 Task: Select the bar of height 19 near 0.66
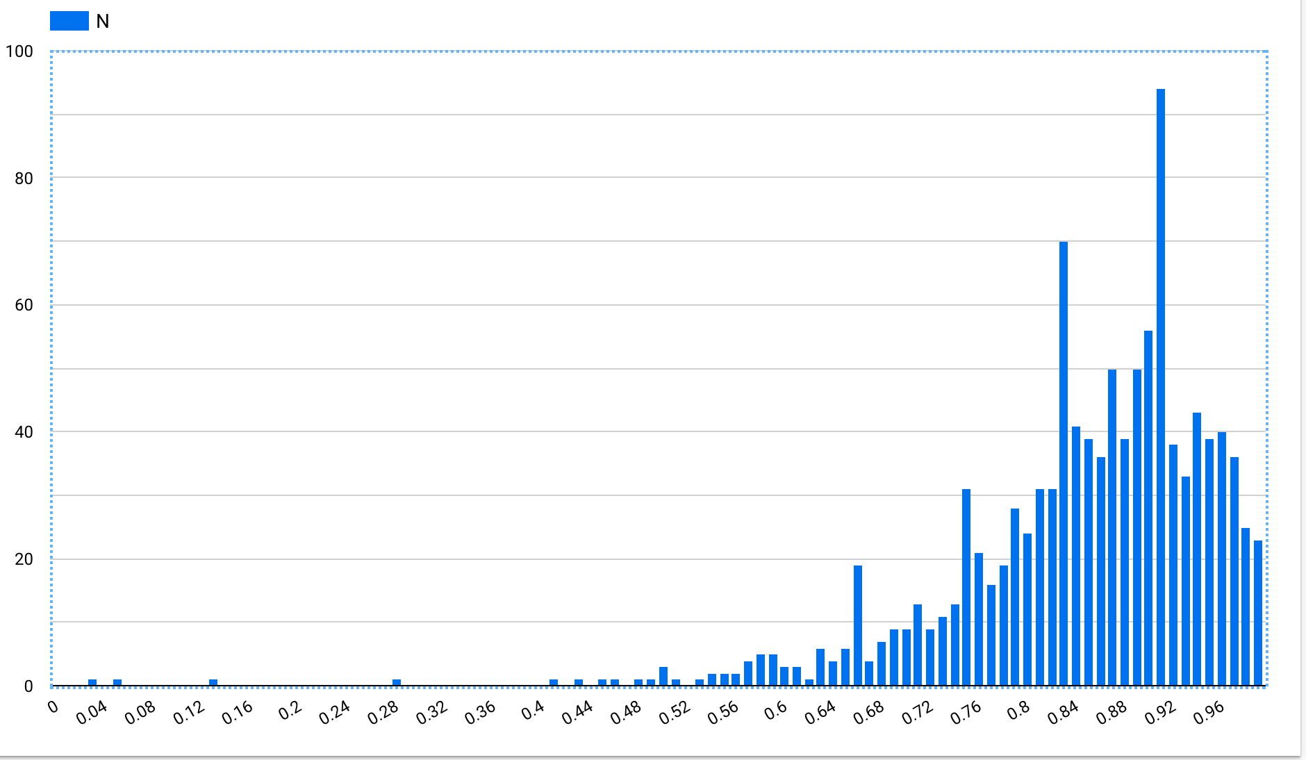(858, 626)
